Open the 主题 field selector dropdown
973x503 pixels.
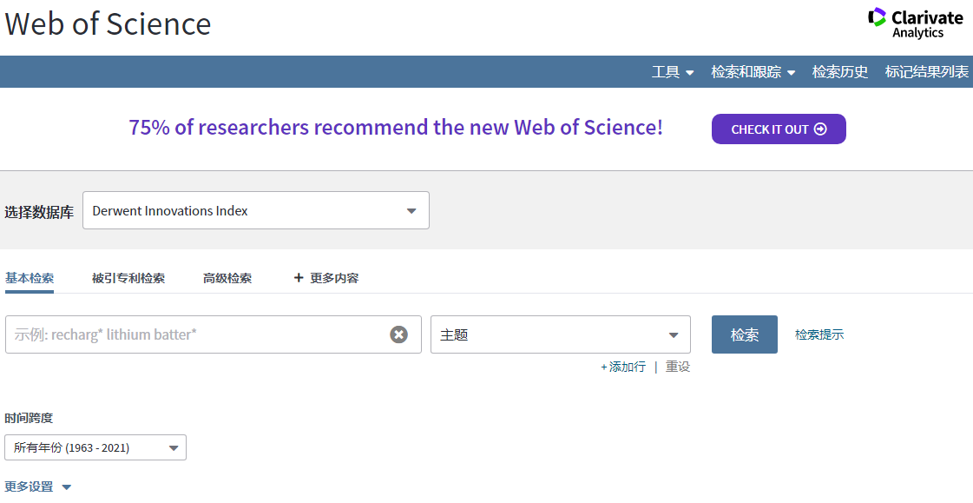pyautogui.click(x=561, y=334)
